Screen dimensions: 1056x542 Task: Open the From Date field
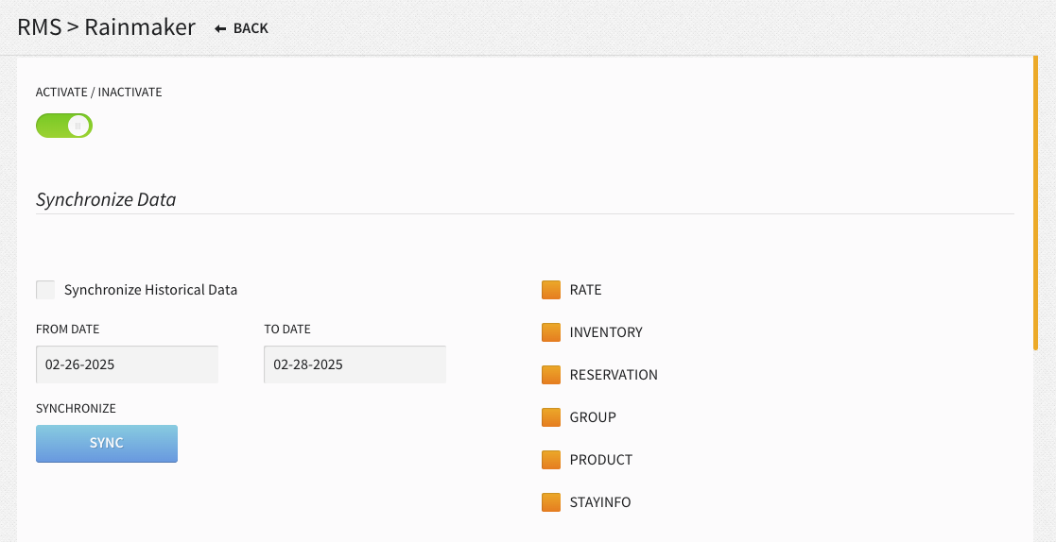tap(127, 364)
